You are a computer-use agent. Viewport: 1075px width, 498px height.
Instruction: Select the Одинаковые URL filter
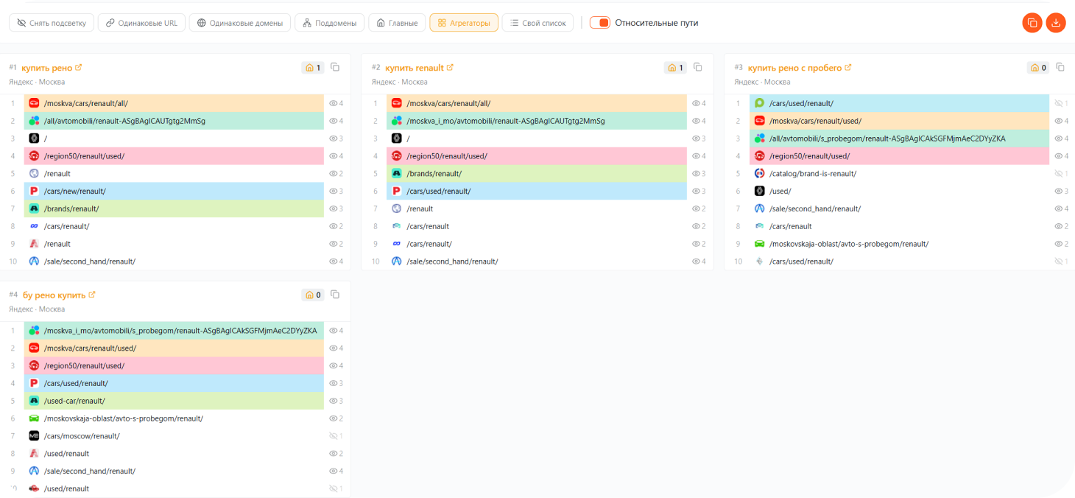(141, 23)
